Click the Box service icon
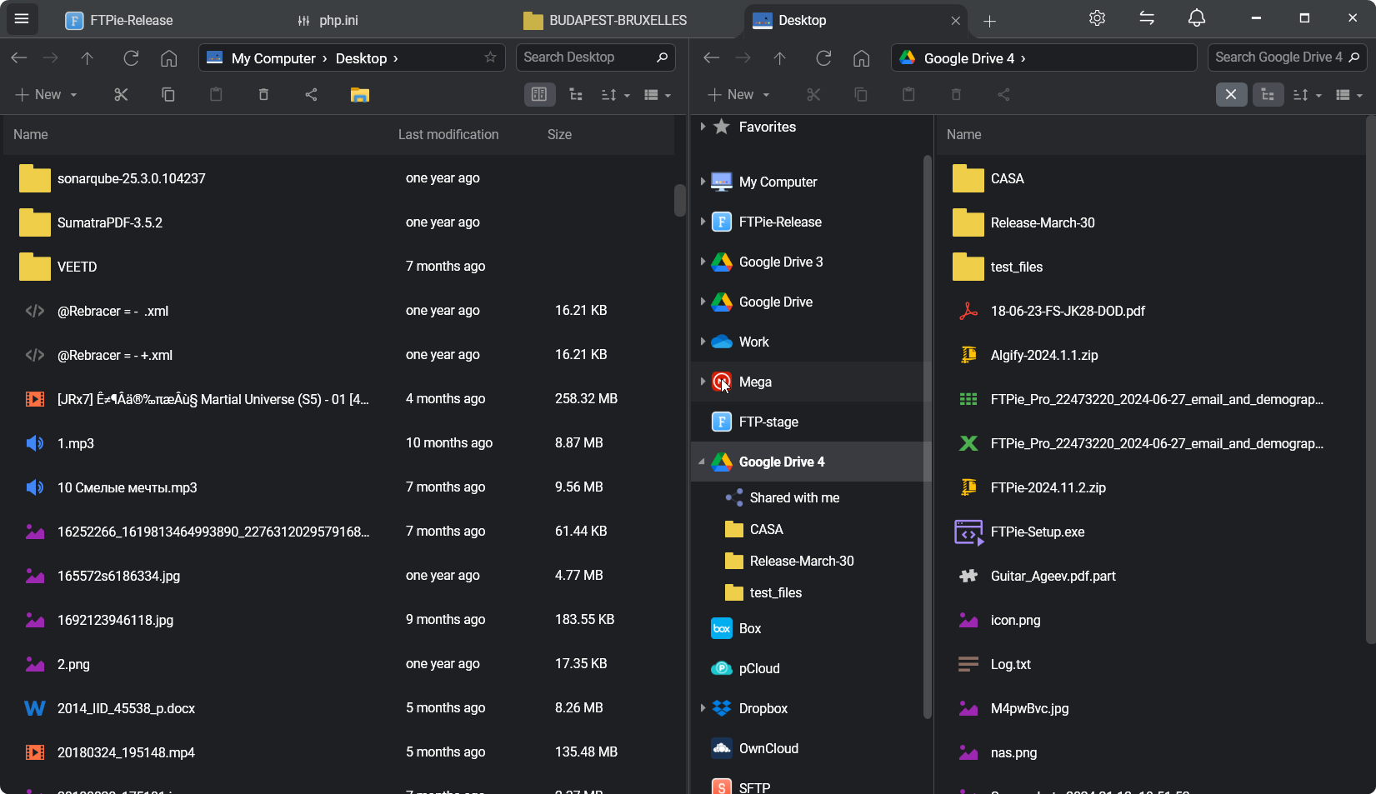The image size is (1376, 794). (x=722, y=628)
